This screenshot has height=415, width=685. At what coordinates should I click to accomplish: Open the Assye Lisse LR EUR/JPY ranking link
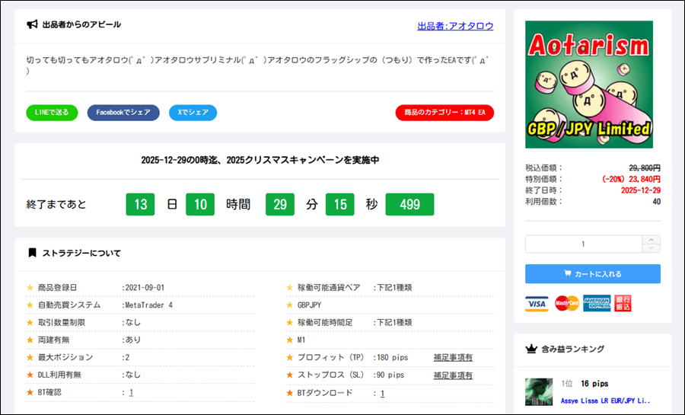606,400
